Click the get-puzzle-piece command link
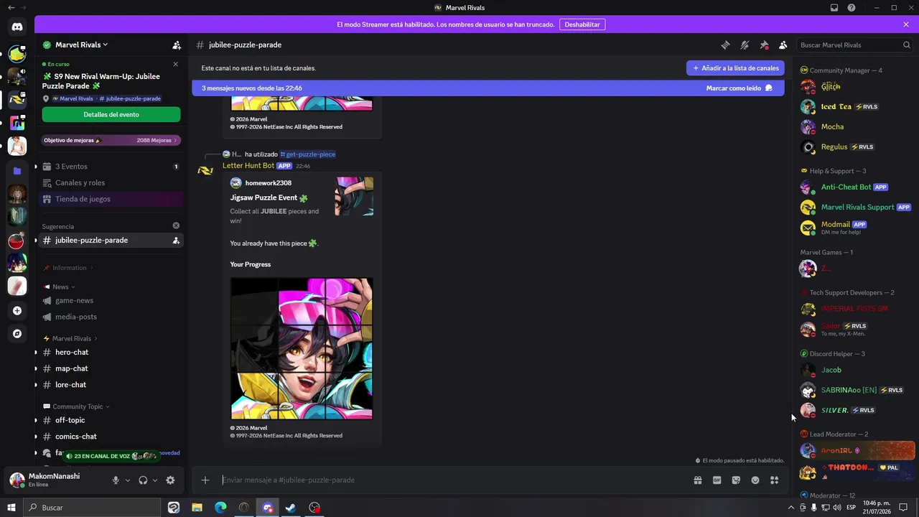 (x=307, y=154)
